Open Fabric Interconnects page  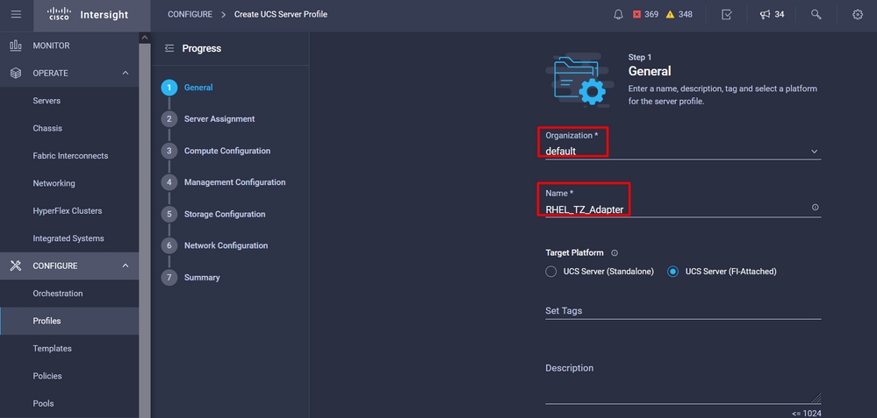point(69,156)
